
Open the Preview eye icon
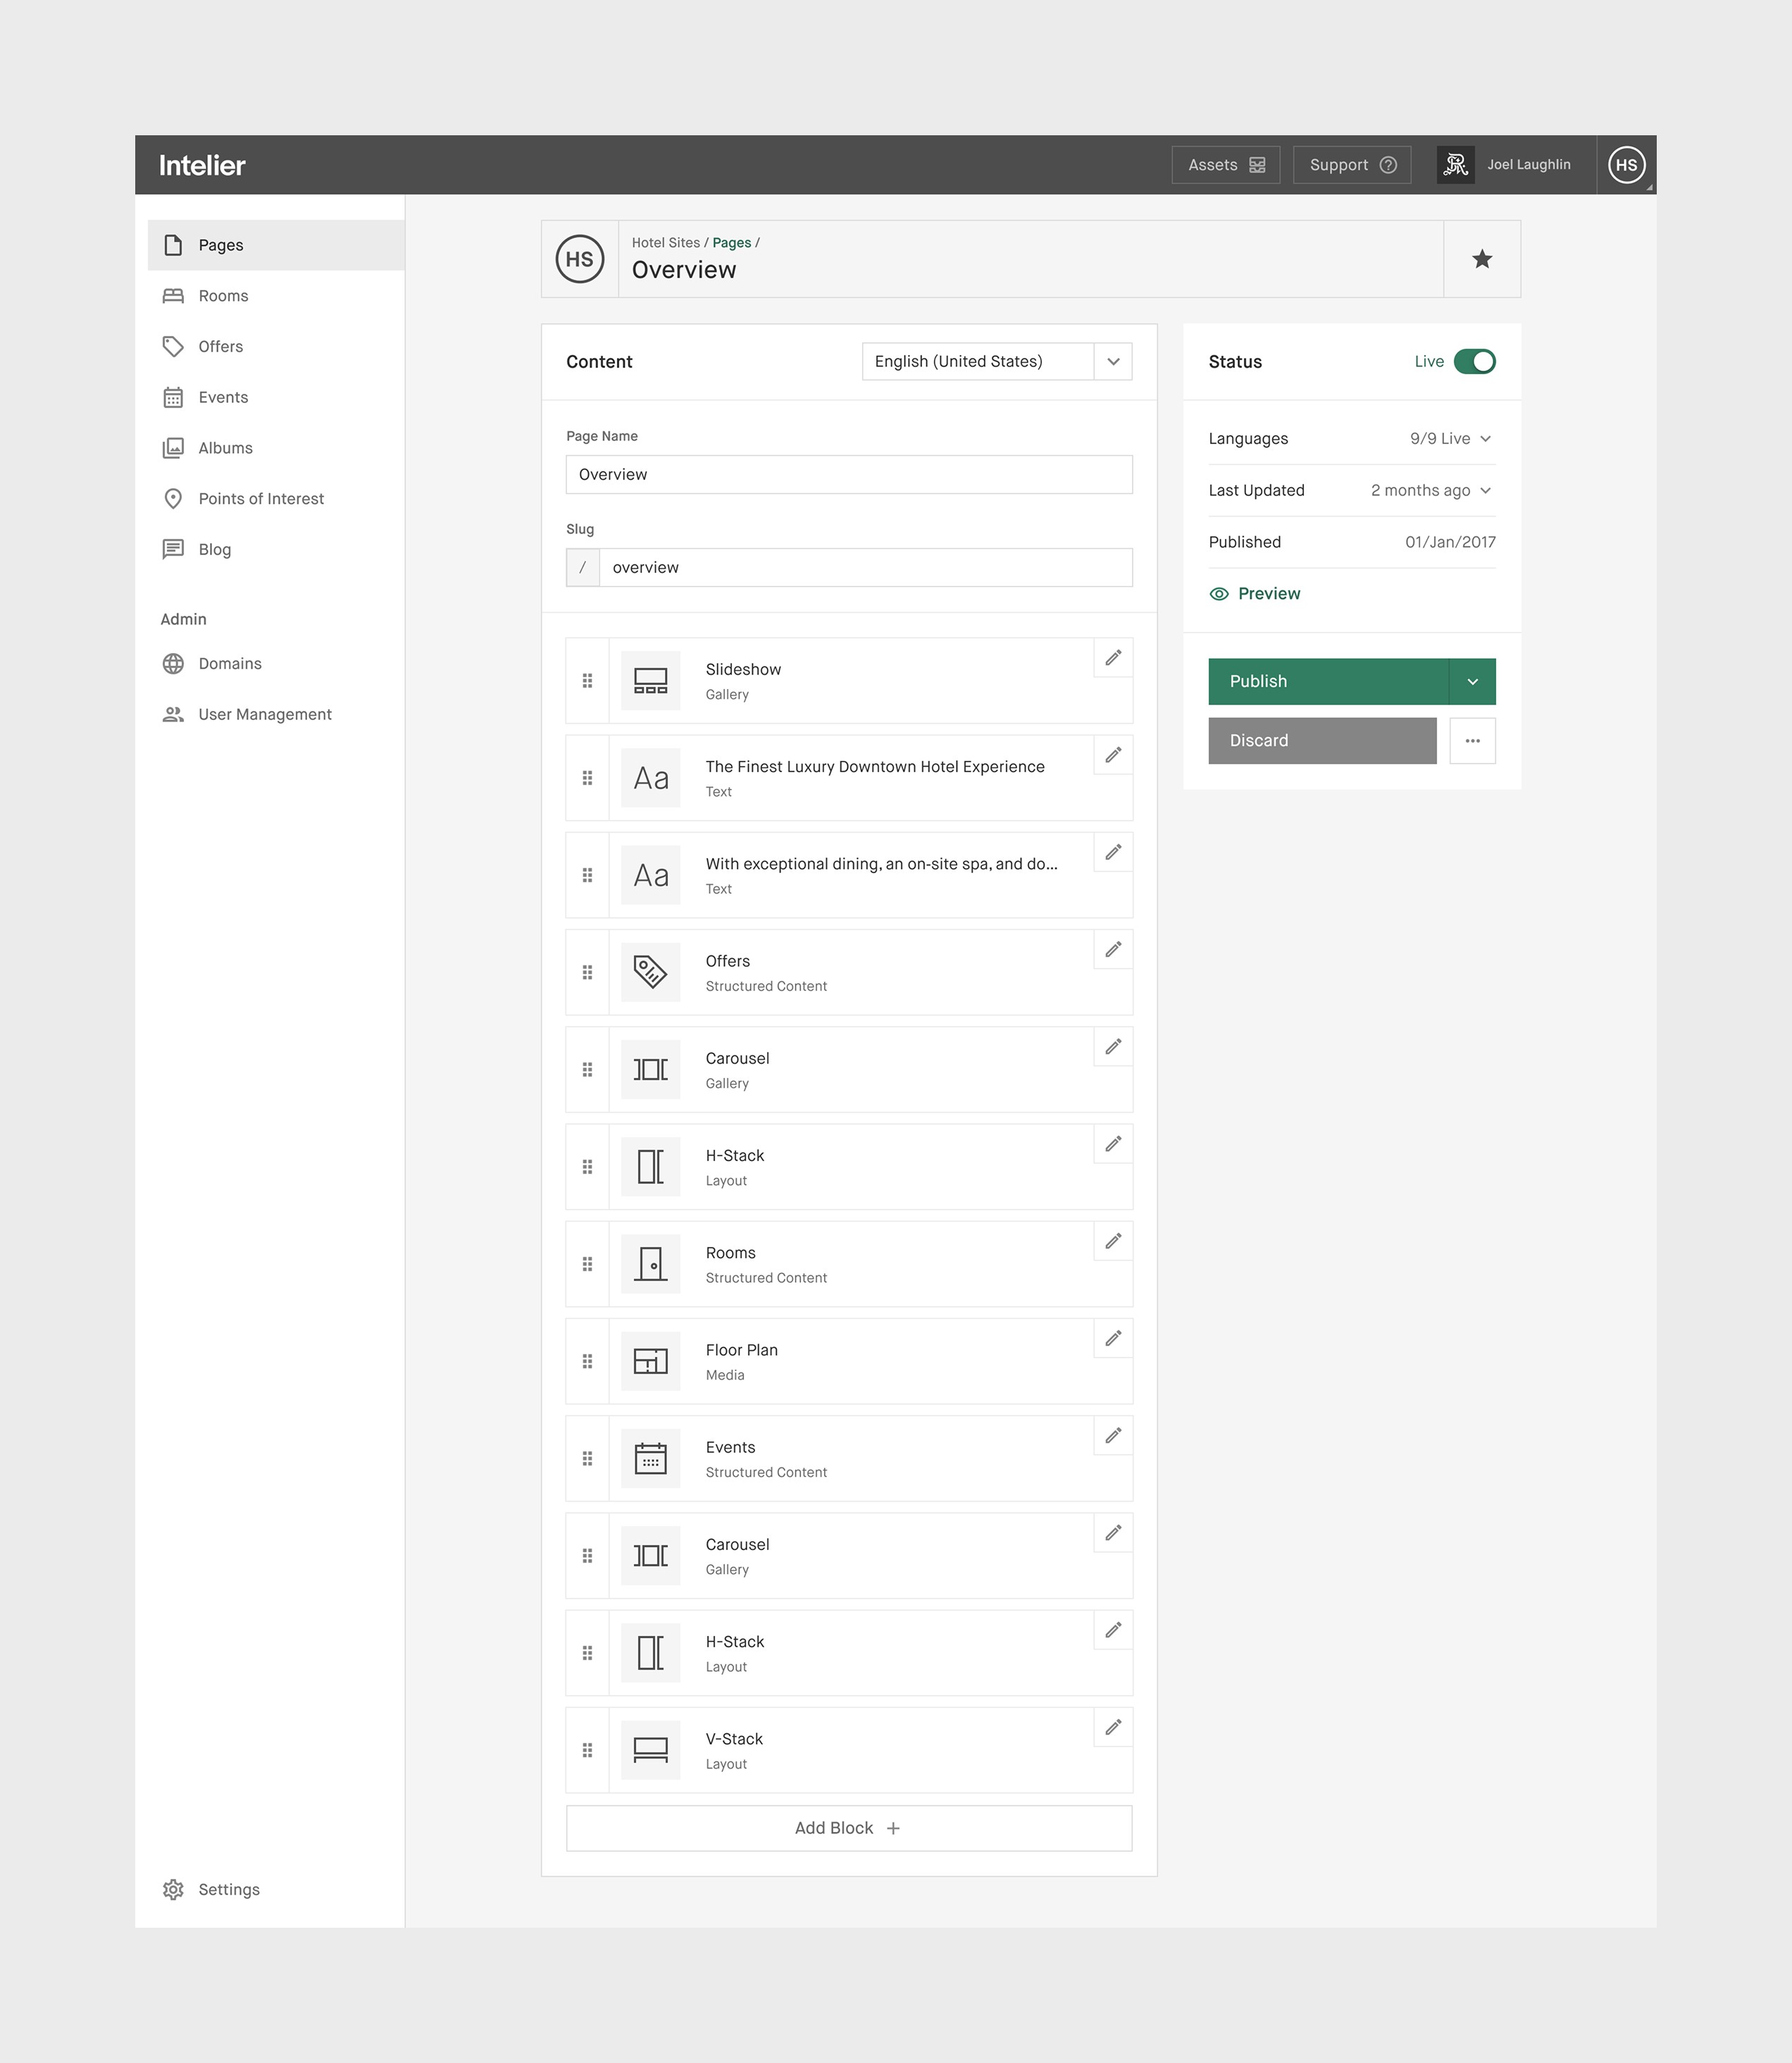click(1219, 593)
